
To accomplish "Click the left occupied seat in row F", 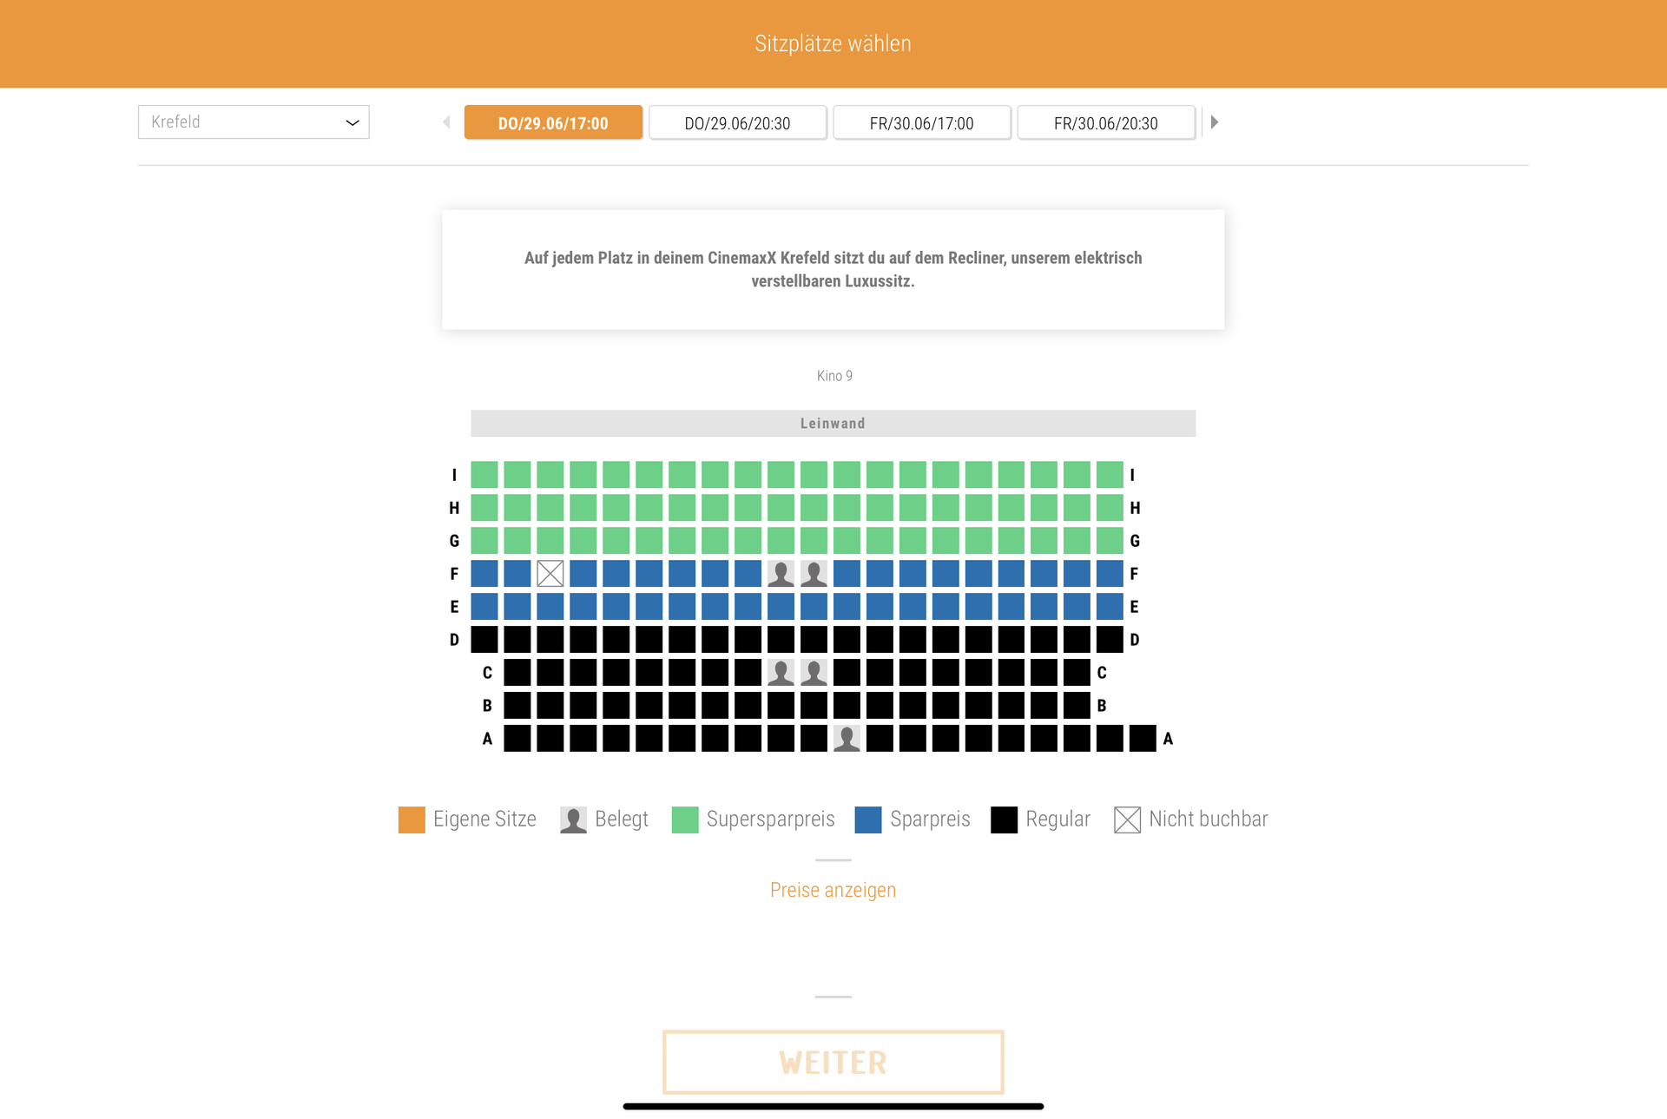I will 781,574.
